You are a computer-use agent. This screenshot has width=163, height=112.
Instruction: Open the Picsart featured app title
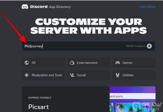point(39,107)
